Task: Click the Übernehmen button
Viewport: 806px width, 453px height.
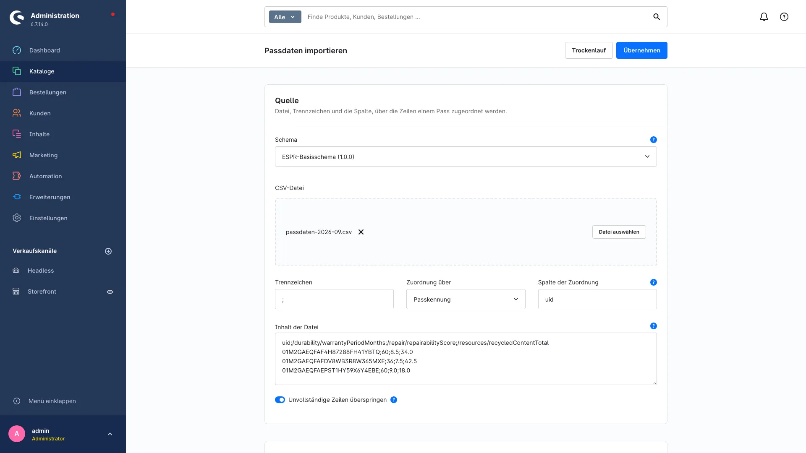Action: click(x=641, y=50)
